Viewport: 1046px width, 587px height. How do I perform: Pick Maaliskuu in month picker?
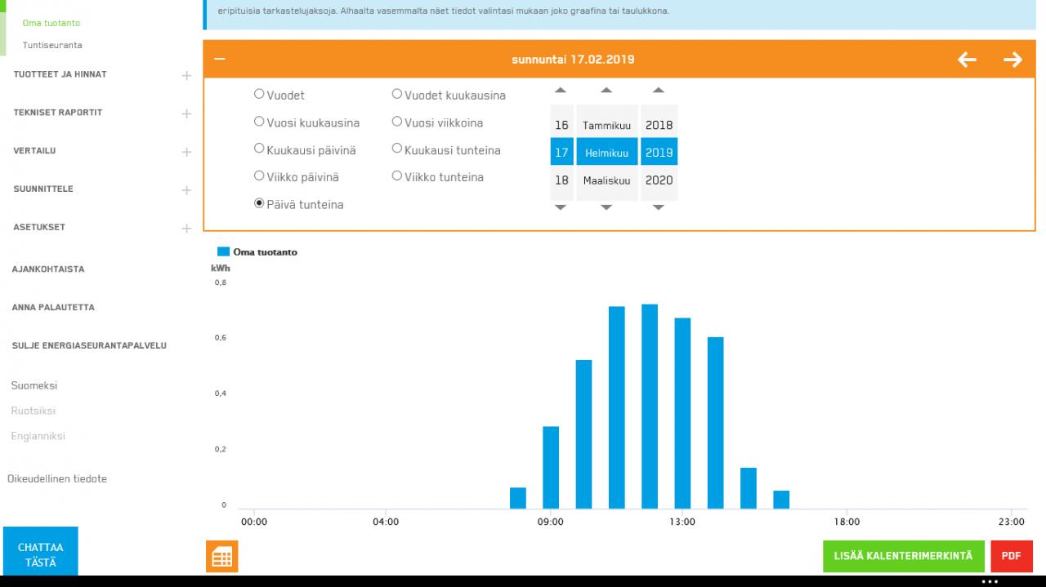[606, 180]
